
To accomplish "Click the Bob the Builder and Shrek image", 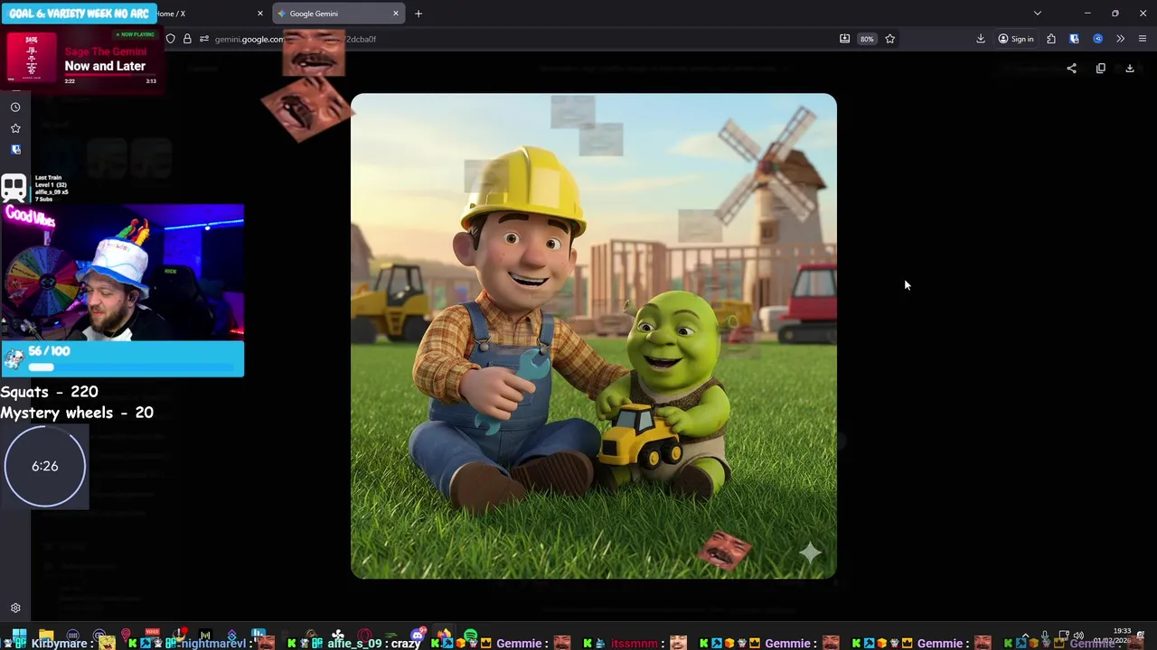I will pyautogui.click(x=594, y=336).
